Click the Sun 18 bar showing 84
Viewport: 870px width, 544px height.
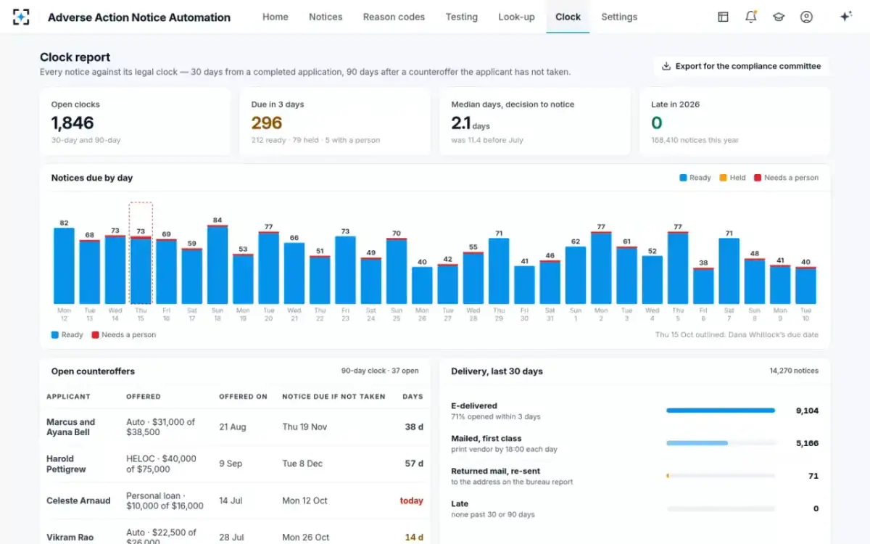point(217,265)
